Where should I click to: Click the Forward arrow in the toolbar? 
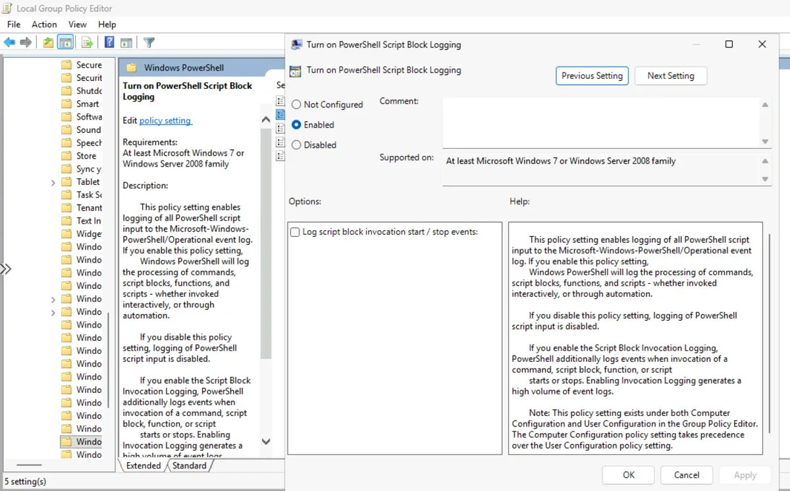coord(26,43)
